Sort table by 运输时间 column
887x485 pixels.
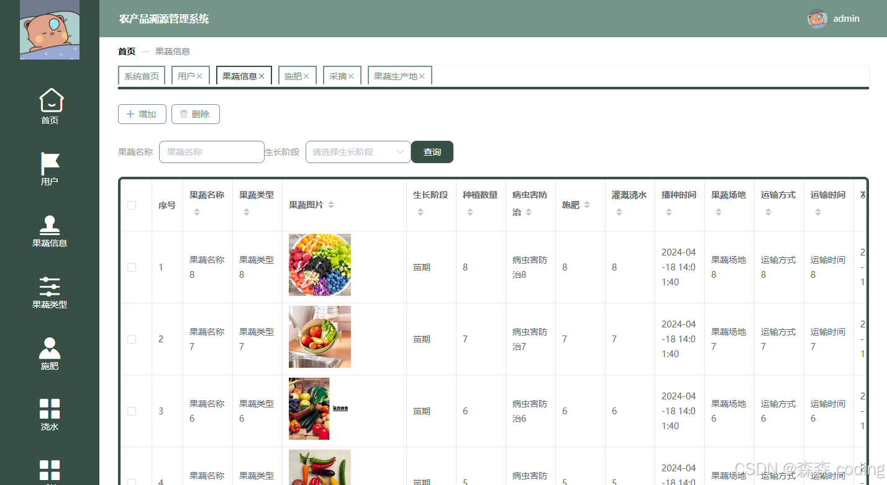click(818, 212)
